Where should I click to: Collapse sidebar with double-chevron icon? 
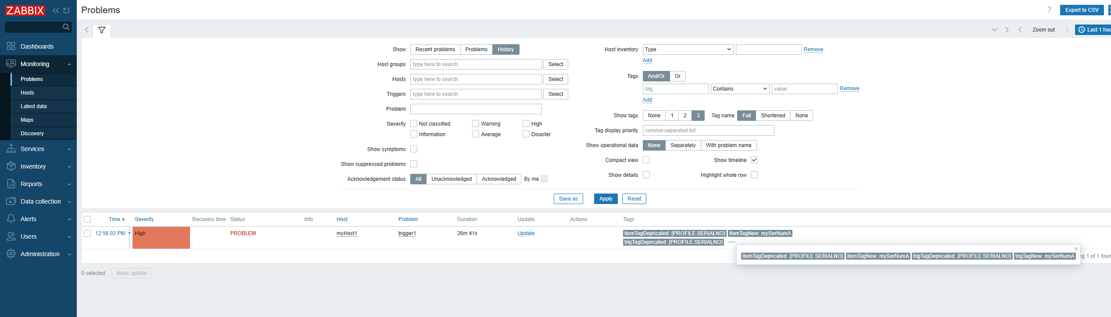point(56,11)
